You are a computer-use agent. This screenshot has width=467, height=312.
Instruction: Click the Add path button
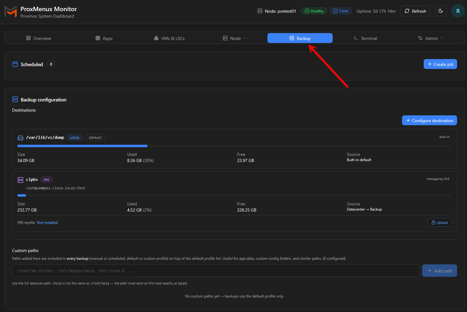[439, 271]
